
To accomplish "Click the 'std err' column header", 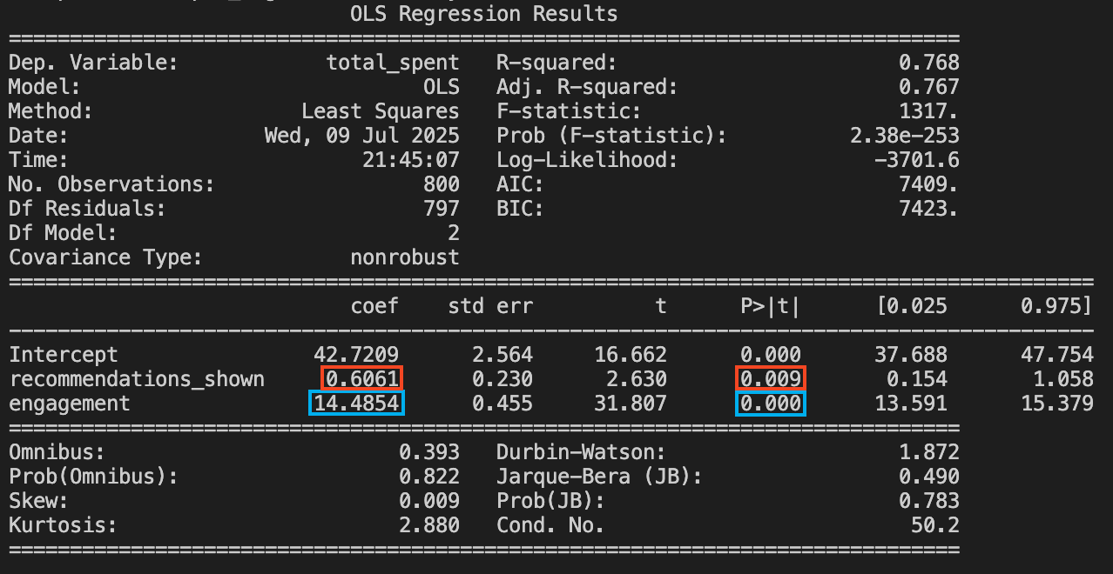I will 489,306.
